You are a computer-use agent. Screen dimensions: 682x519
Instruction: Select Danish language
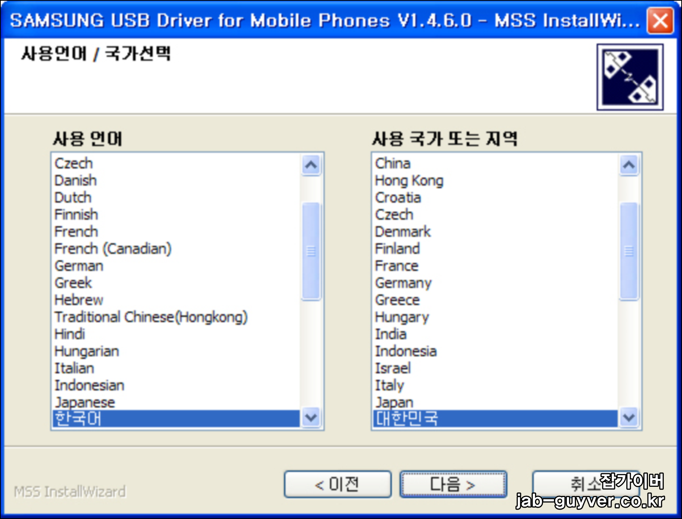(x=177, y=180)
